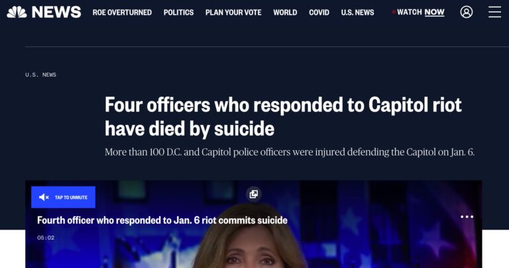The image size is (509, 268).
Task: Tap to Unmute the video
Action: [x=64, y=197]
